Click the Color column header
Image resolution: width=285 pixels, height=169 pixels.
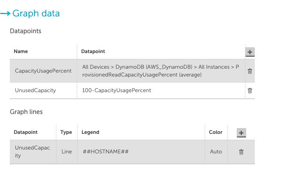click(x=216, y=132)
